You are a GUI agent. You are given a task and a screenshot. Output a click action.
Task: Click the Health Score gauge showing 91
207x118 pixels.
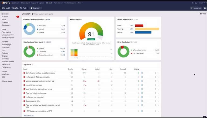coord(91,31)
